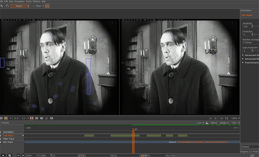This screenshot has width=259, height=157.
Task: Select the arrow pointer tool
Action: [2, 6]
